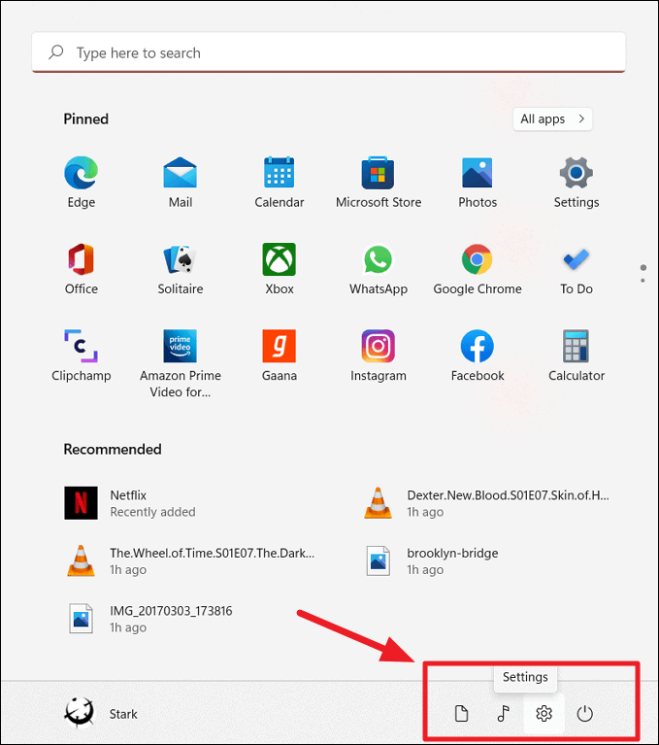Open the Music folder icon in the footer
The width and height of the screenshot is (659, 745).
click(504, 714)
